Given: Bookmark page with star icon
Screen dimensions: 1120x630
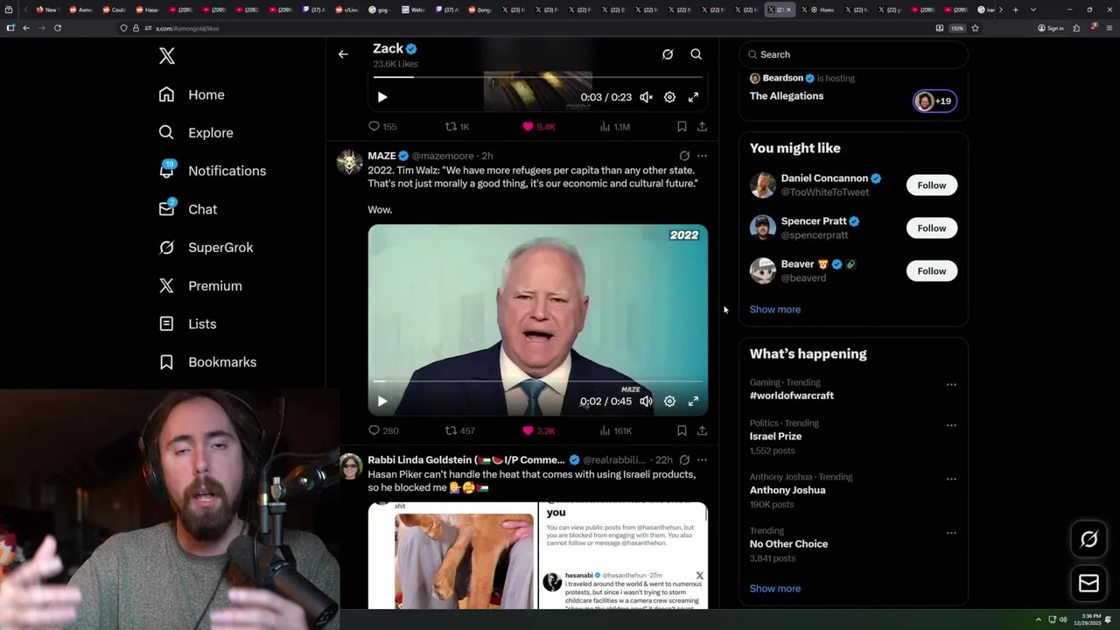Looking at the screenshot, I should 975,28.
